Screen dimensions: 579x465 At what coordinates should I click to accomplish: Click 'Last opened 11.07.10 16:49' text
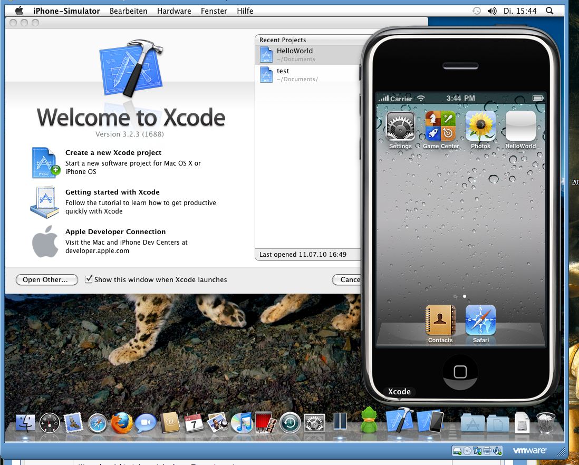[303, 254]
